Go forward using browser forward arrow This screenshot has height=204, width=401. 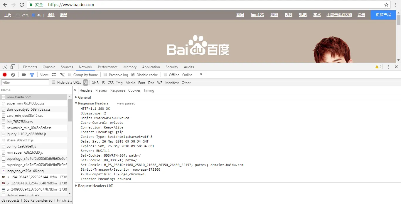[14, 5]
